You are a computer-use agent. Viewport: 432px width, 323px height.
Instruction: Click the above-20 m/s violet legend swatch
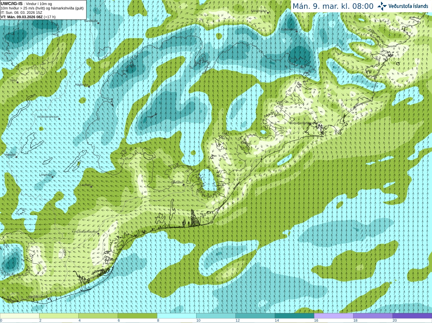click(412, 316)
